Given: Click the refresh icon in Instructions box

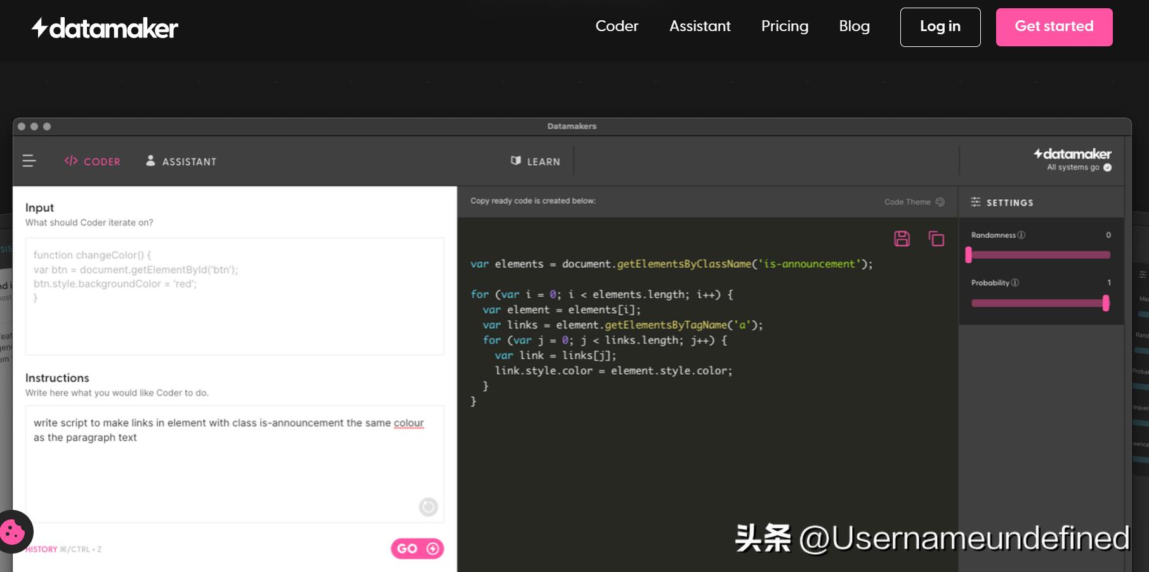Looking at the screenshot, I should (428, 507).
